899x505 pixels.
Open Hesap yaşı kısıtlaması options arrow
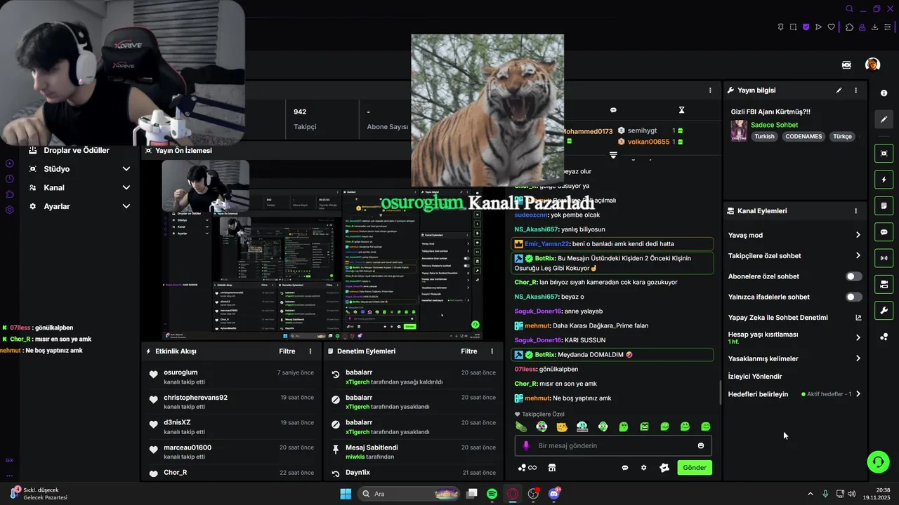tap(858, 337)
